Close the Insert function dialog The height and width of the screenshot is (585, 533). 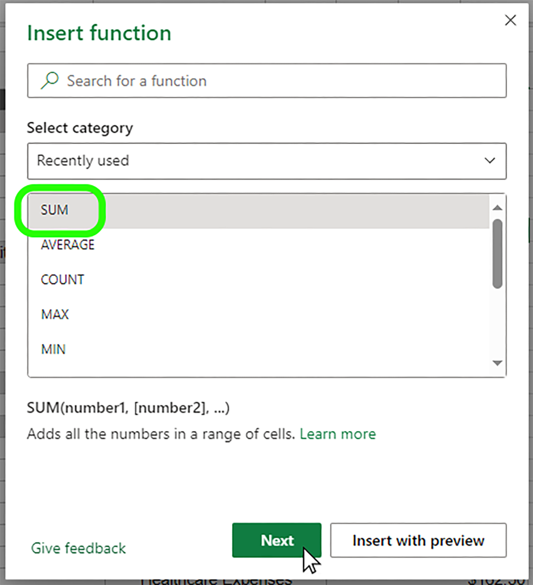510,20
